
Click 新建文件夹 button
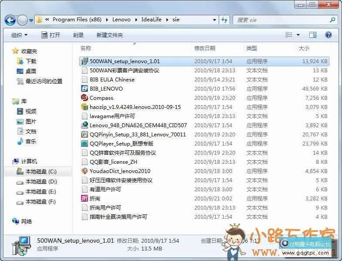[110, 35]
